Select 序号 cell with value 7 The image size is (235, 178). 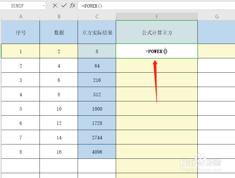tap(21, 137)
